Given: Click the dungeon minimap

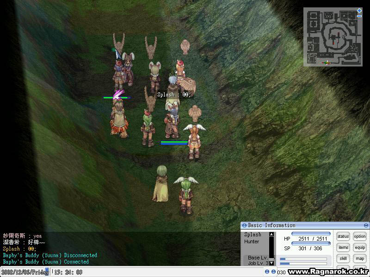Looking at the screenshot, I should click(333, 37).
